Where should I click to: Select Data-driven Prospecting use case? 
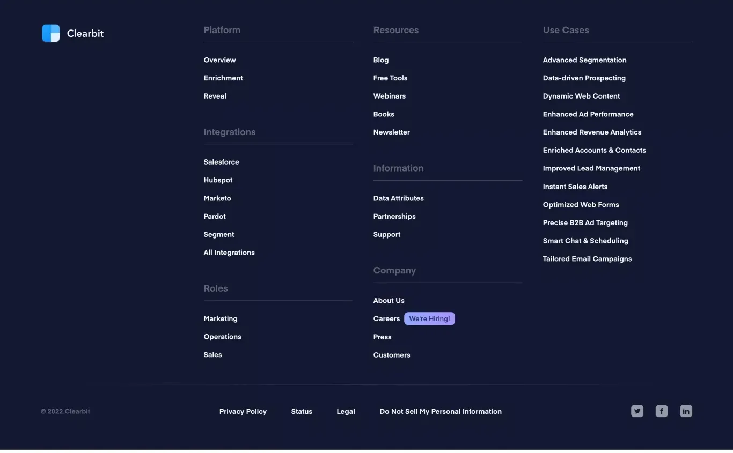584,78
